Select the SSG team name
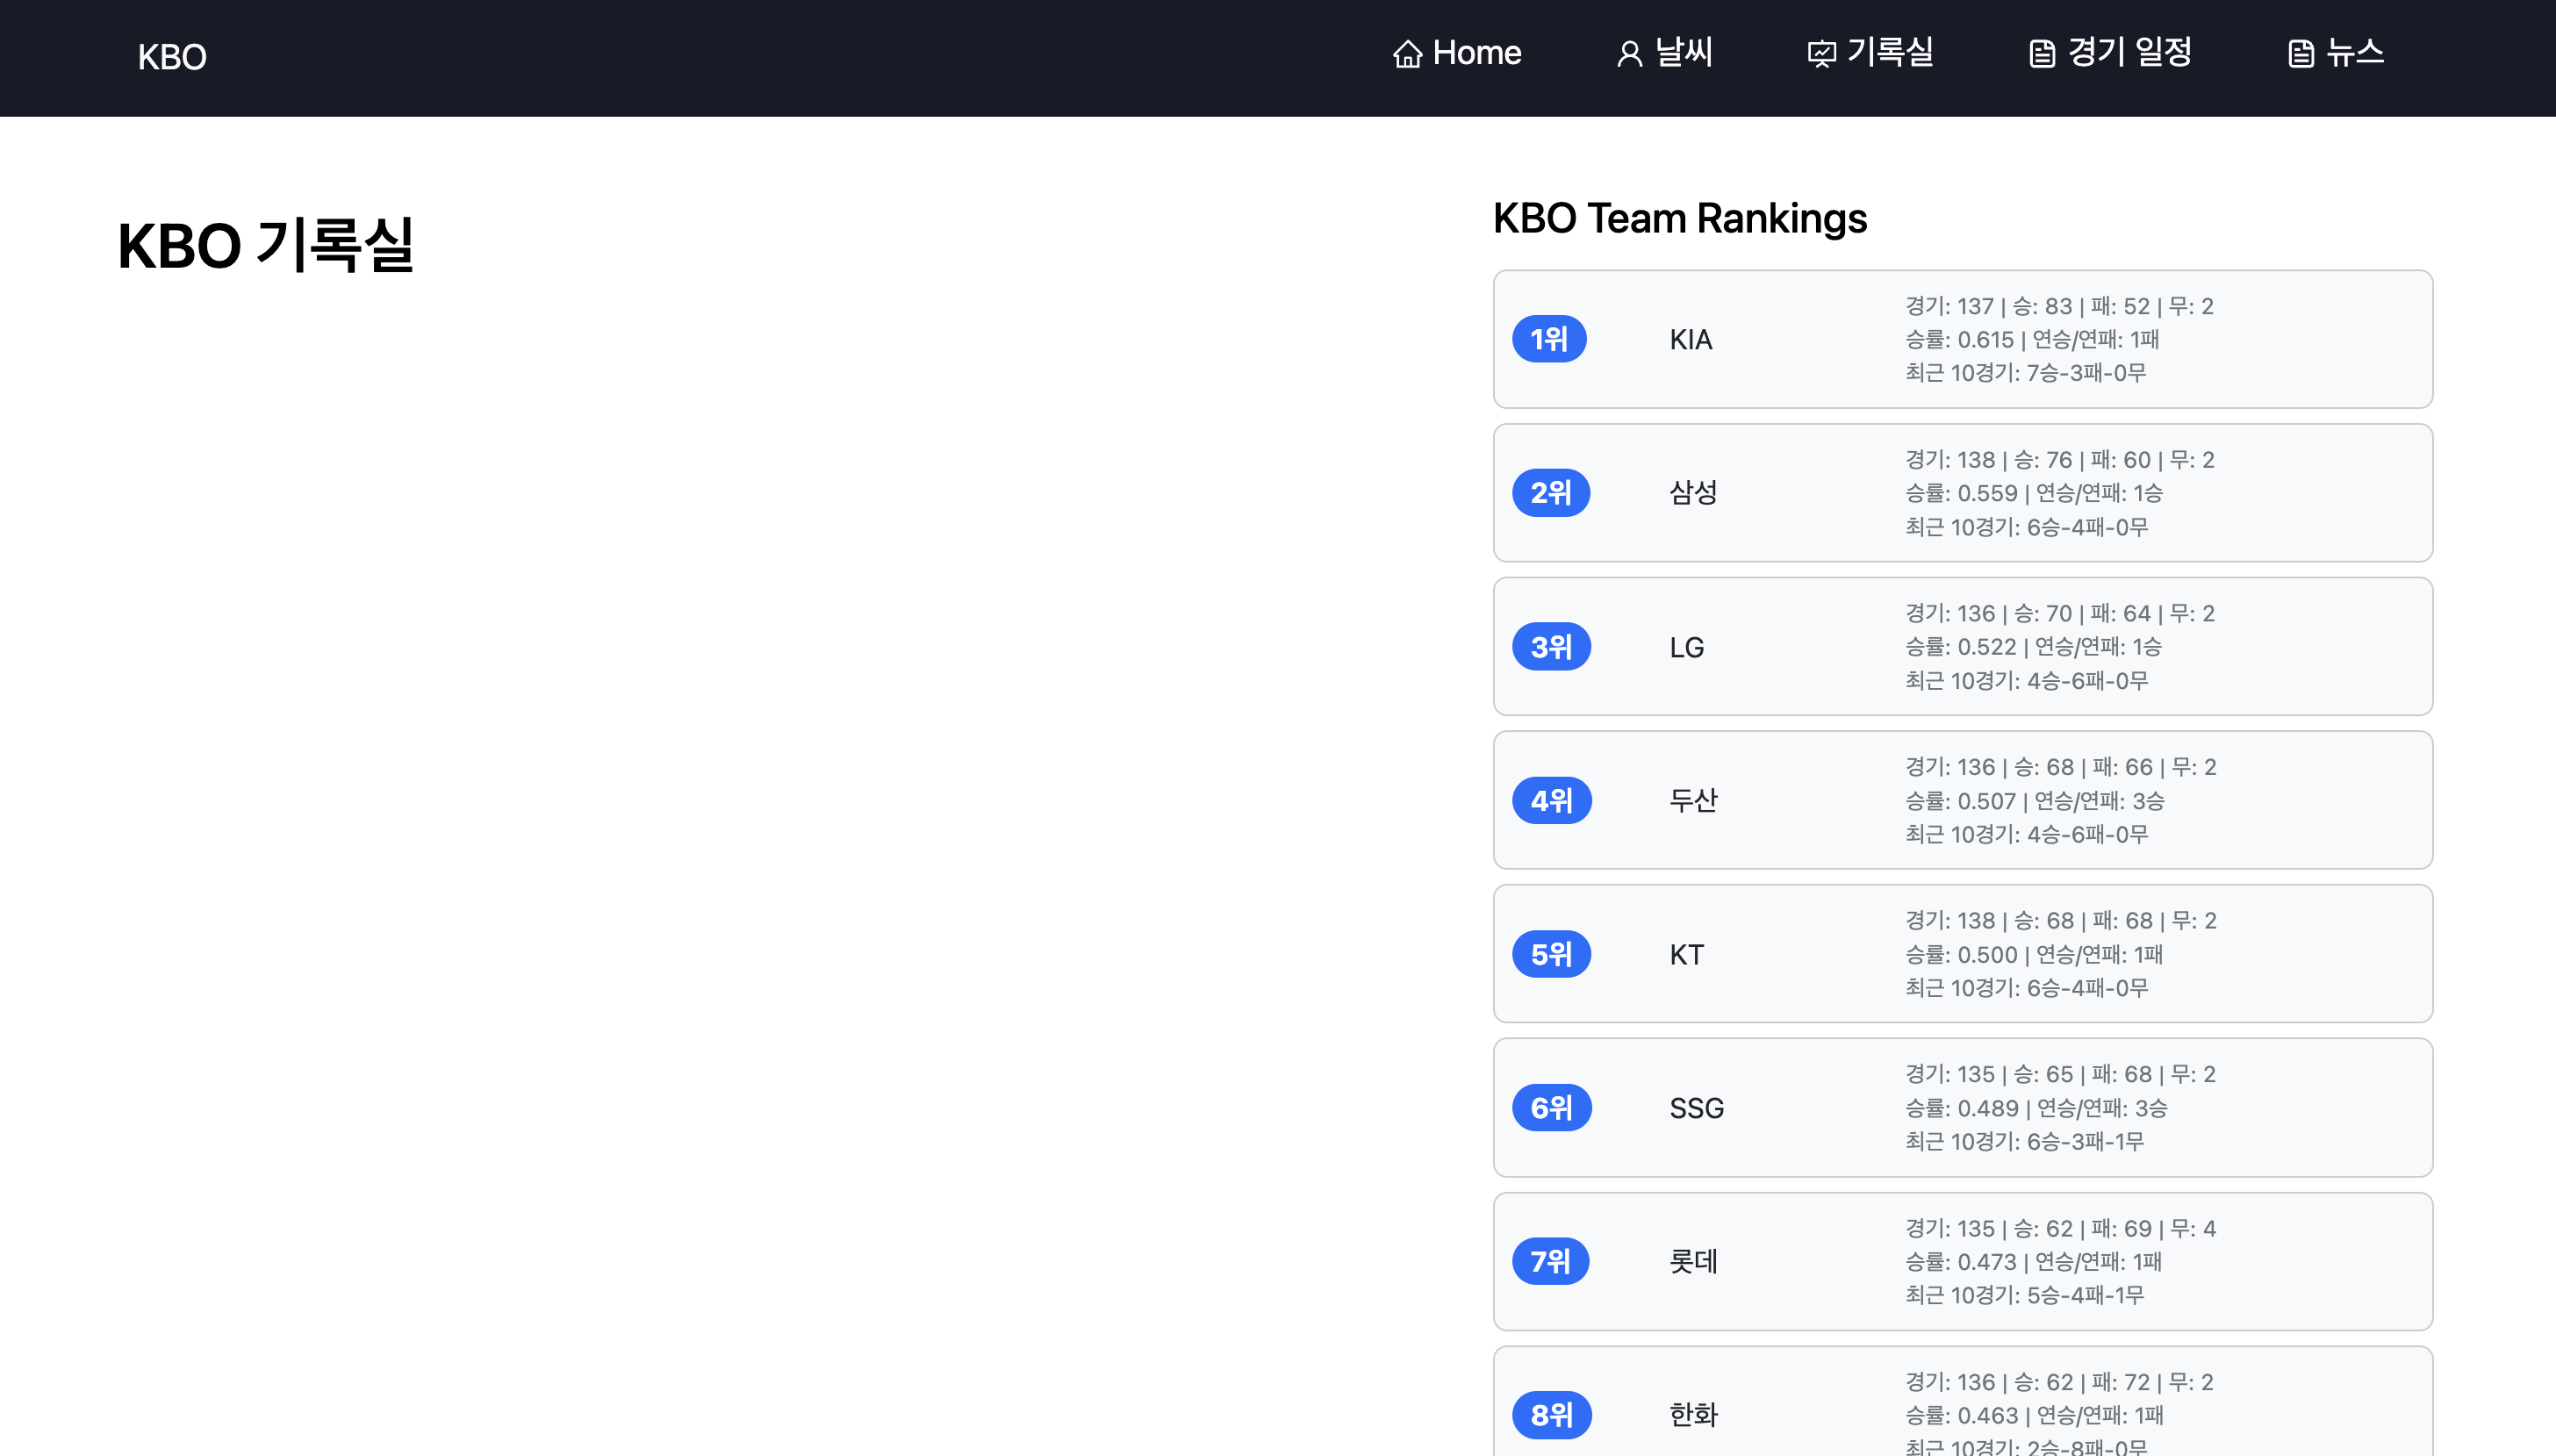Viewport: 2556px width, 1456px height. pos(1697,1108)
